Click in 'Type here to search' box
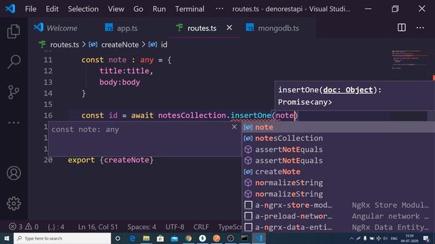This screenshot has height=244, width=435. [62, 238]
